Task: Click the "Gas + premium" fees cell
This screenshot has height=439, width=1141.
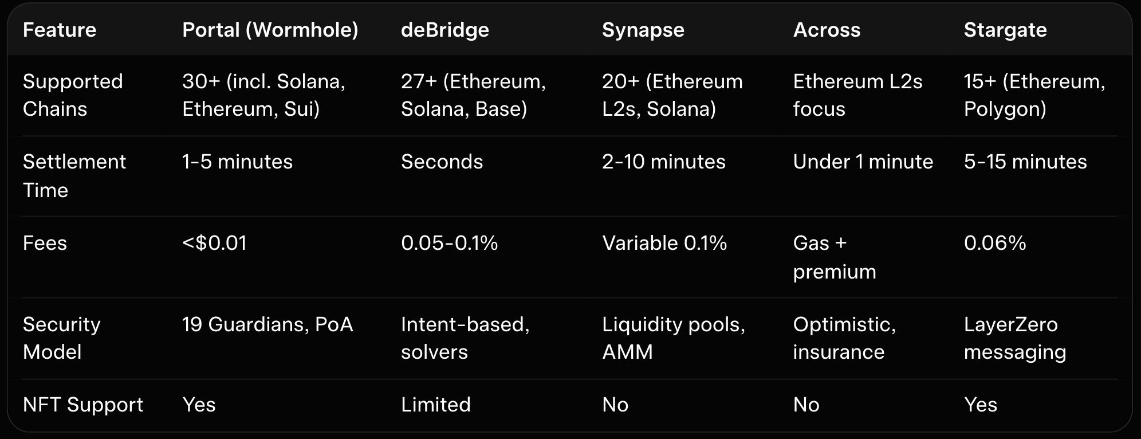Action: pyautogui.click(x=834, y=257)
